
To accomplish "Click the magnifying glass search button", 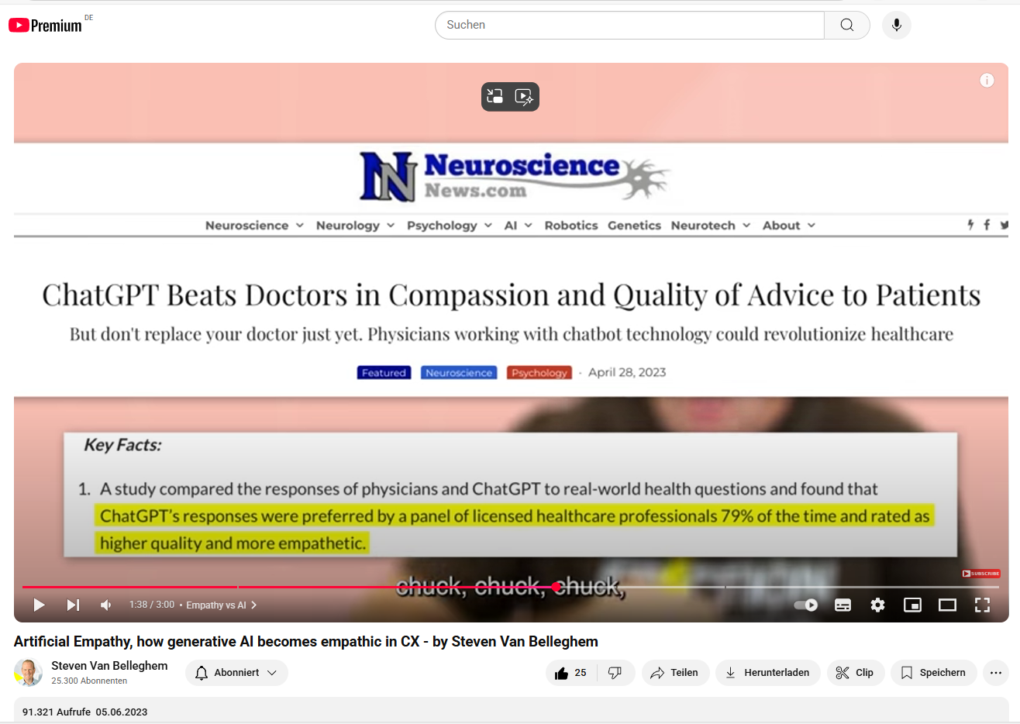I will [847, 25].
